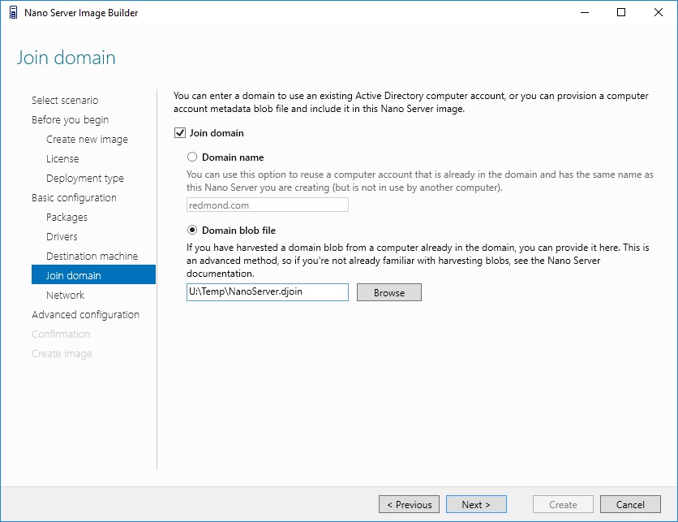
Task: Focus the NanoServer.djoin blob path field
Action: [x=267, y=291]
